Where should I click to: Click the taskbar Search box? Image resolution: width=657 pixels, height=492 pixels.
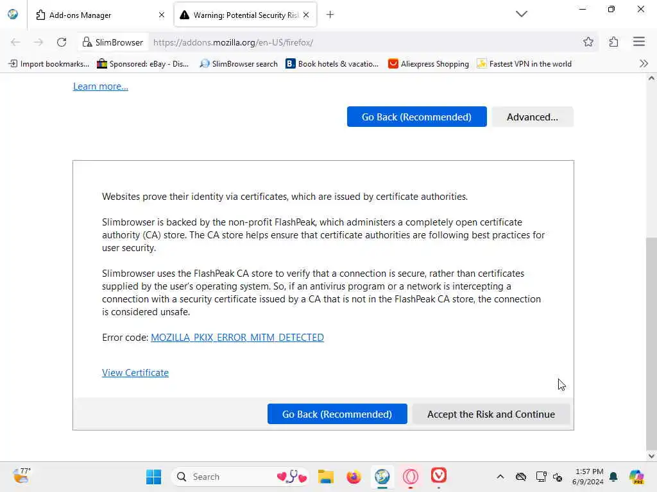coord(240,477)
